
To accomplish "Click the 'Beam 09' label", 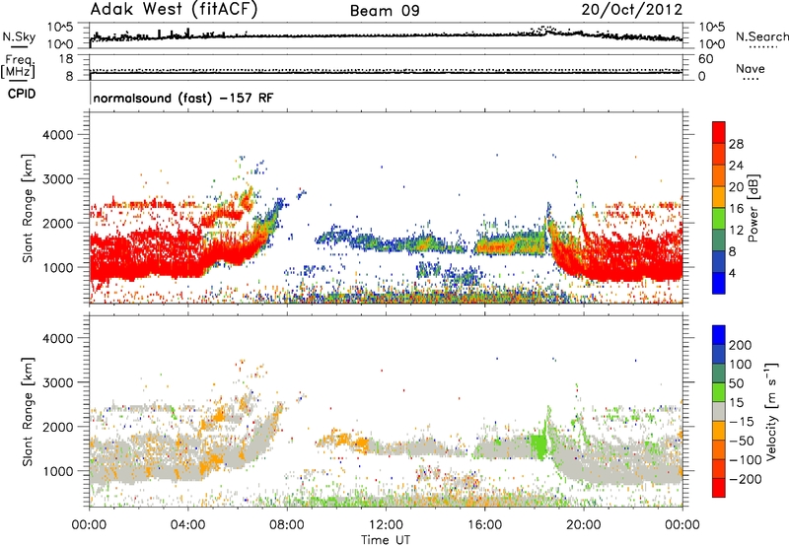I will coord(385,11).
